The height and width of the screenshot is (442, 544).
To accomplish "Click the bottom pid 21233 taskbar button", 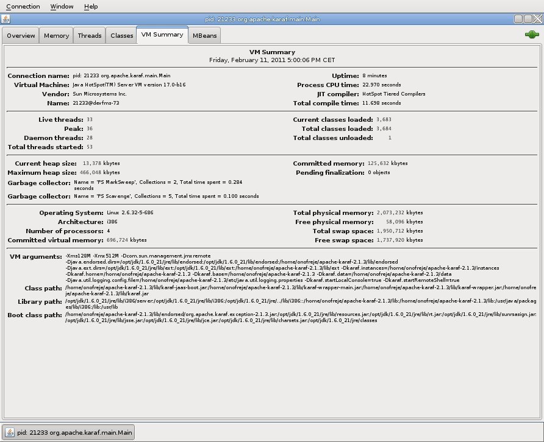I will point(68,432).
